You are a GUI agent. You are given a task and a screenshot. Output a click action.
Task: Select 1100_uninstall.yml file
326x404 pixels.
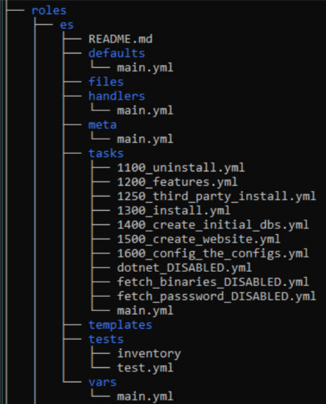(x=181, y=167)
